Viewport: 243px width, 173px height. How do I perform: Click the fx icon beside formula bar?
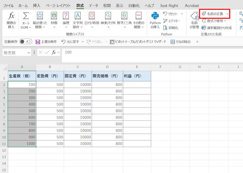(x=54, y=52)
